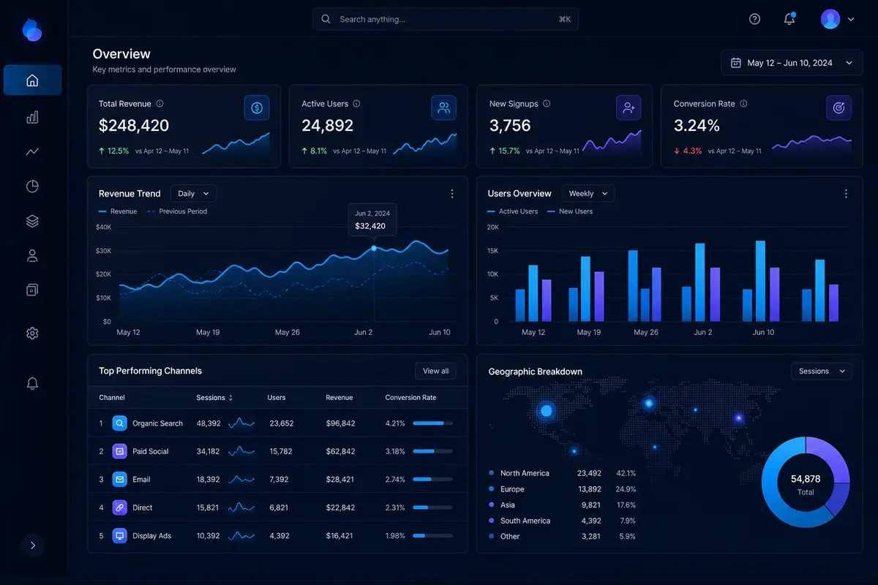Click the Revenue column header
Image resolution: width=878 pixels, height=585 pixels.
coord(339,398)
